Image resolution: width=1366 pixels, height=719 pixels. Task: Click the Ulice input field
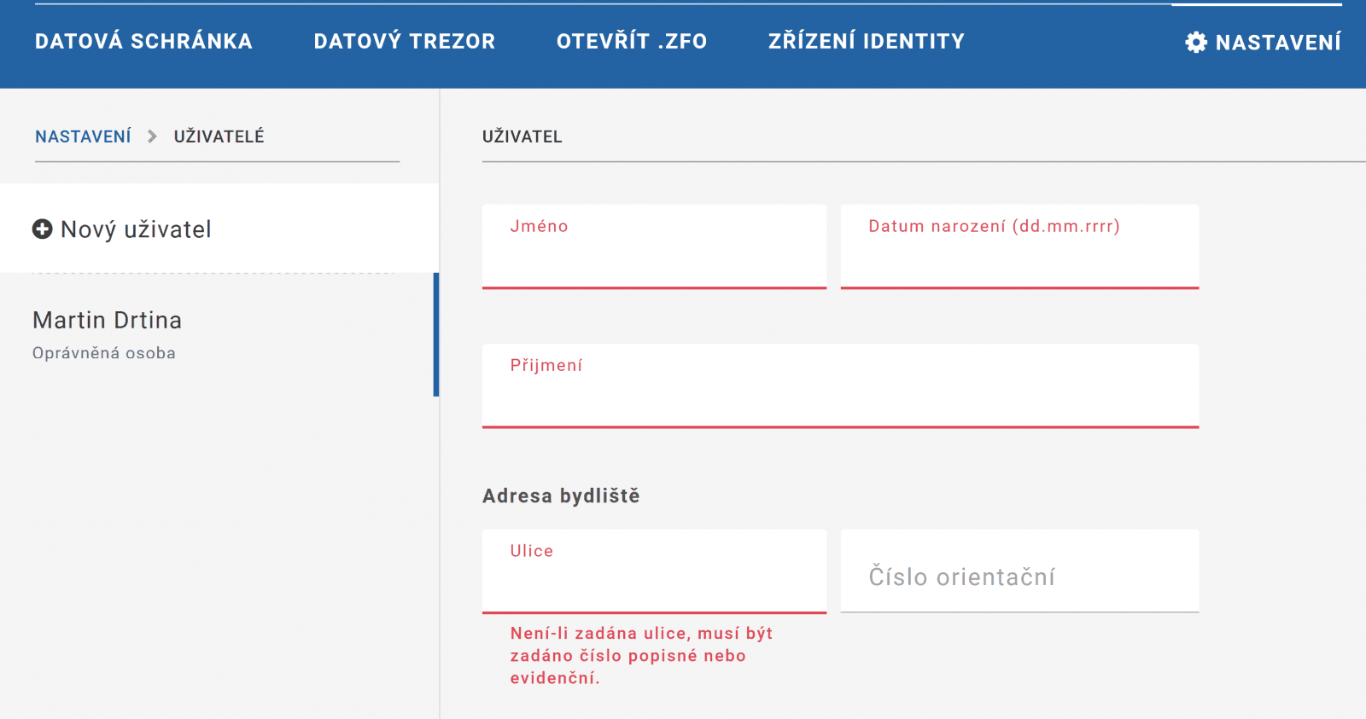point(654,582)
